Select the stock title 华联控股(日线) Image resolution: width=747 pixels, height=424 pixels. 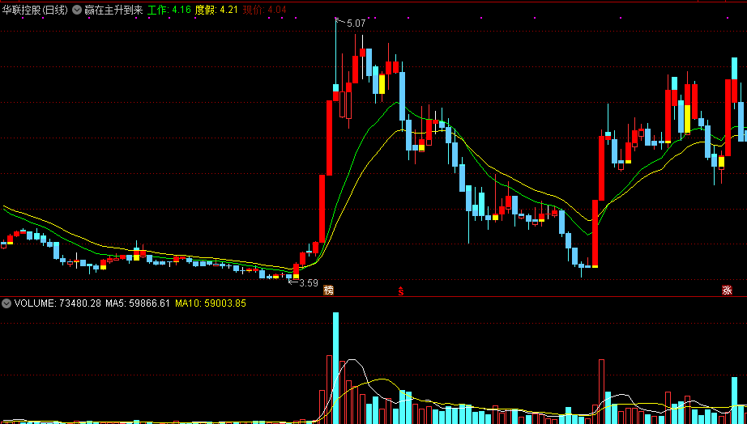tap(36, 10)
